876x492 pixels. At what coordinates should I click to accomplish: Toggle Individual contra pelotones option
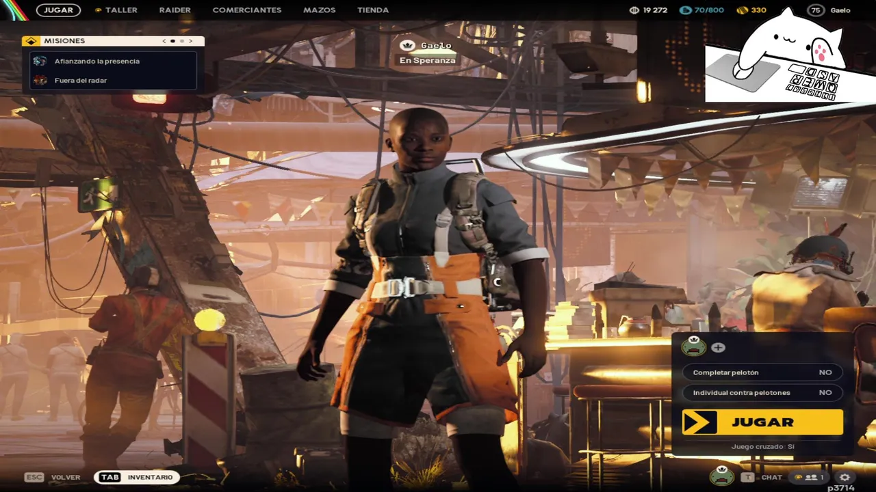762,392
